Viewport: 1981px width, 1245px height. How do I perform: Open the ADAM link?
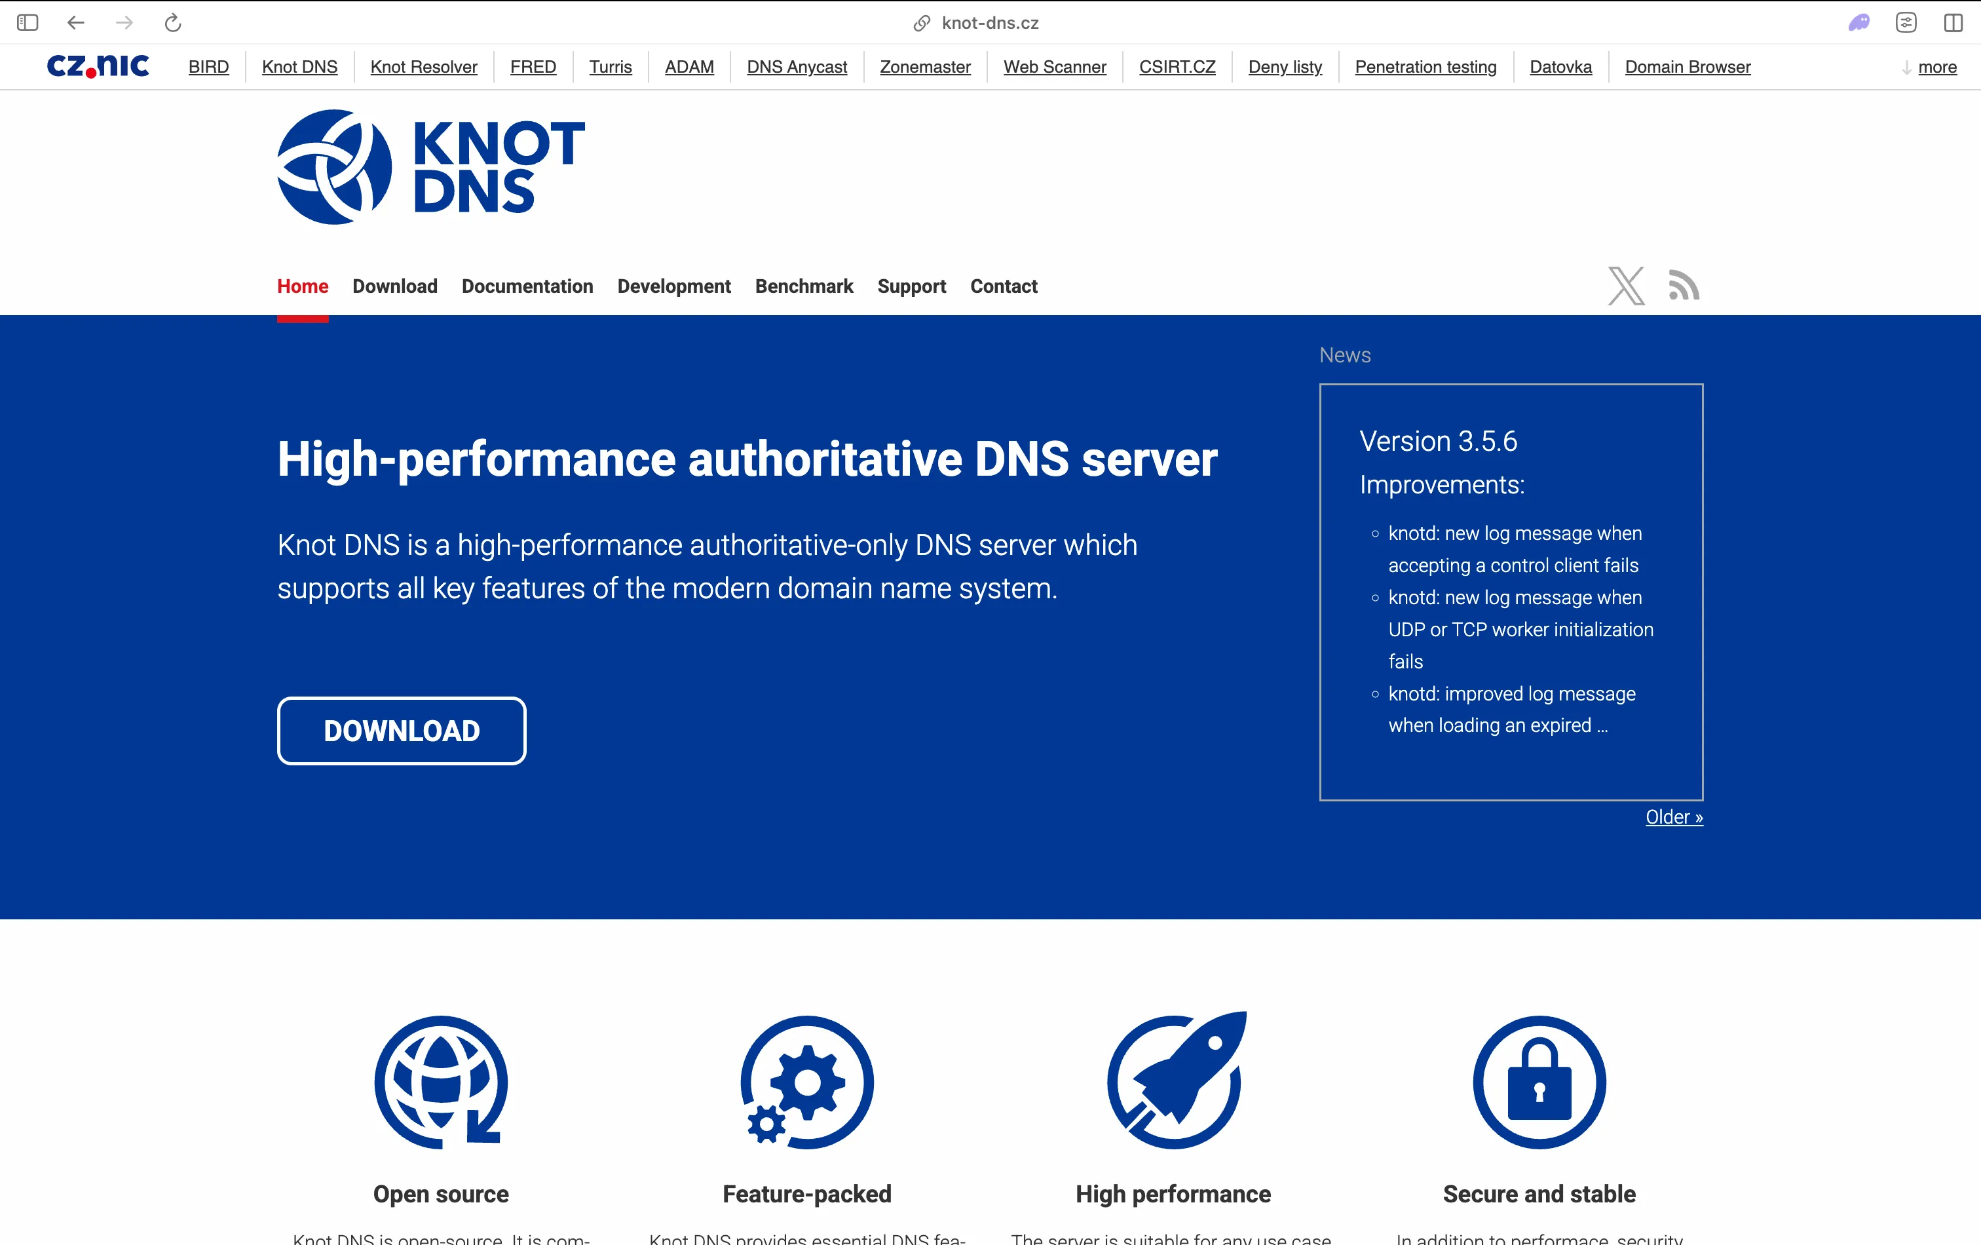[x=689, y=67]
